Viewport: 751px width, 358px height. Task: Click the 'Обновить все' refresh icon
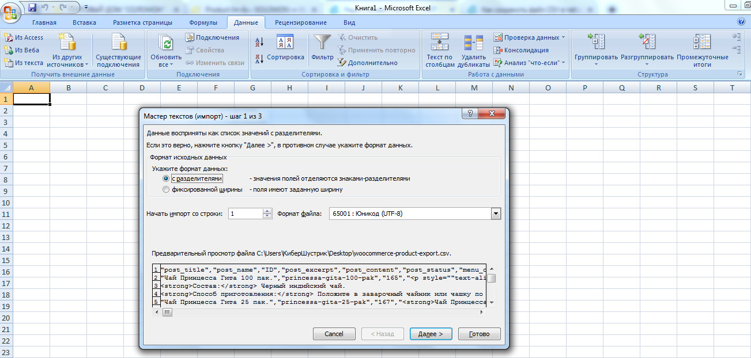166,43
